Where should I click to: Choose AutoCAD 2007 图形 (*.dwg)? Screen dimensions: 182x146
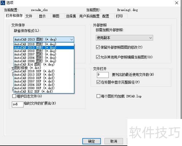(x=44, y=54)
